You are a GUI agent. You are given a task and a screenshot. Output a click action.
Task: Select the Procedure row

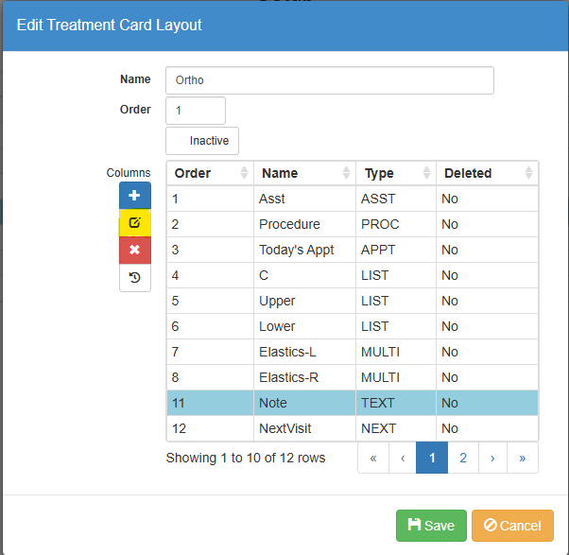pos(353,224)
